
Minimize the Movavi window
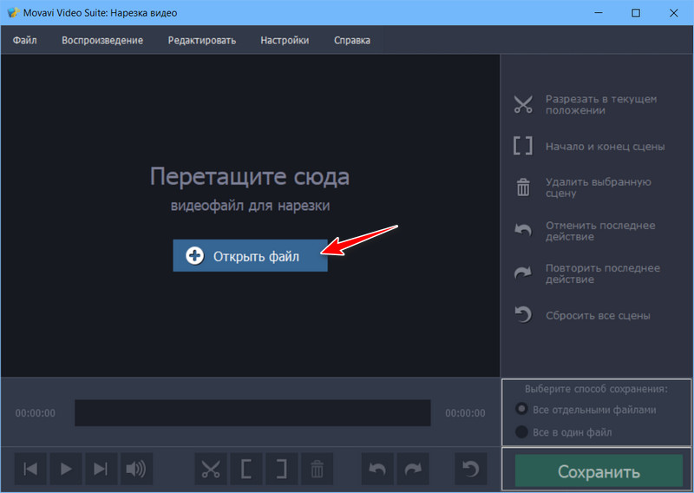(x=599, y=13)
